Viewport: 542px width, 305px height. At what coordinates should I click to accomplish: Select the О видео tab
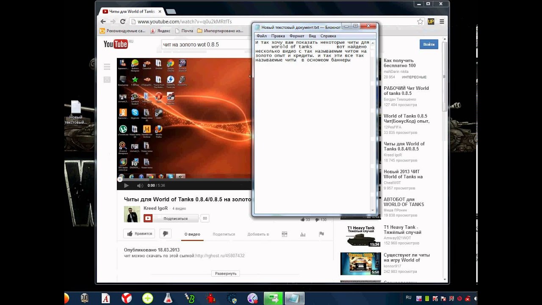click(192, 234)
